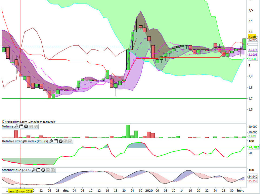Move the Volume panel down

coord(31,127)
